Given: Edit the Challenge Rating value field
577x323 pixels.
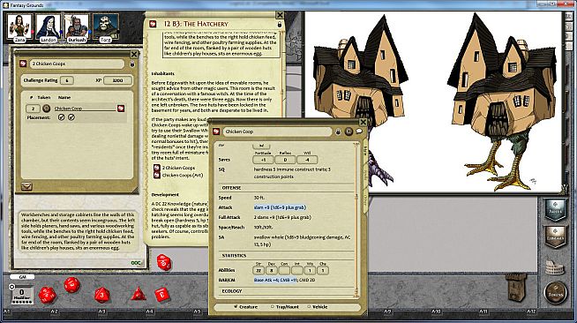Looking at the screenshot, I should tap(66, 80).
